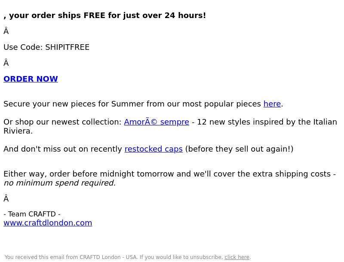Follow the restocked caps link
This screenshot has width=344, height=262.
click(154, 149)
